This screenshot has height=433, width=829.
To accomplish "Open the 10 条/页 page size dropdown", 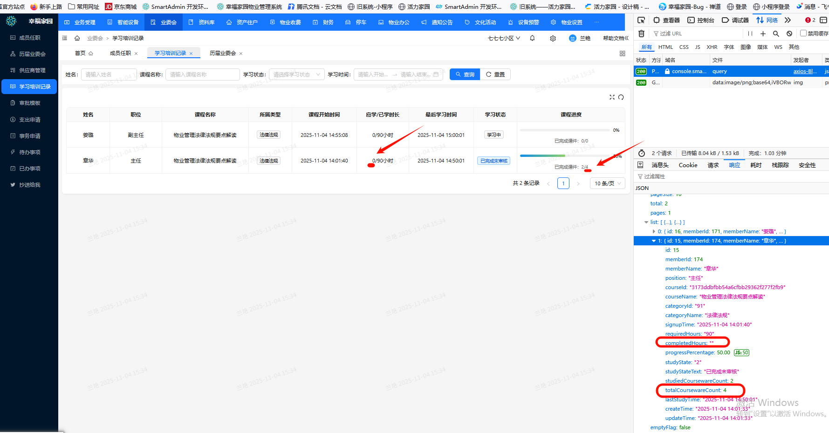I will (x=607, y=183).
